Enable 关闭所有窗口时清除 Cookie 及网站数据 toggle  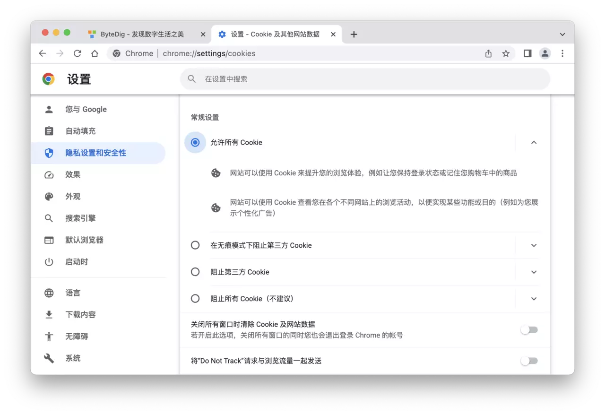[529, 330]
